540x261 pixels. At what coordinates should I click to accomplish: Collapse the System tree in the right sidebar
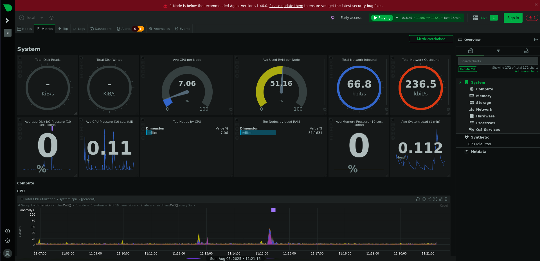[460, 82]
